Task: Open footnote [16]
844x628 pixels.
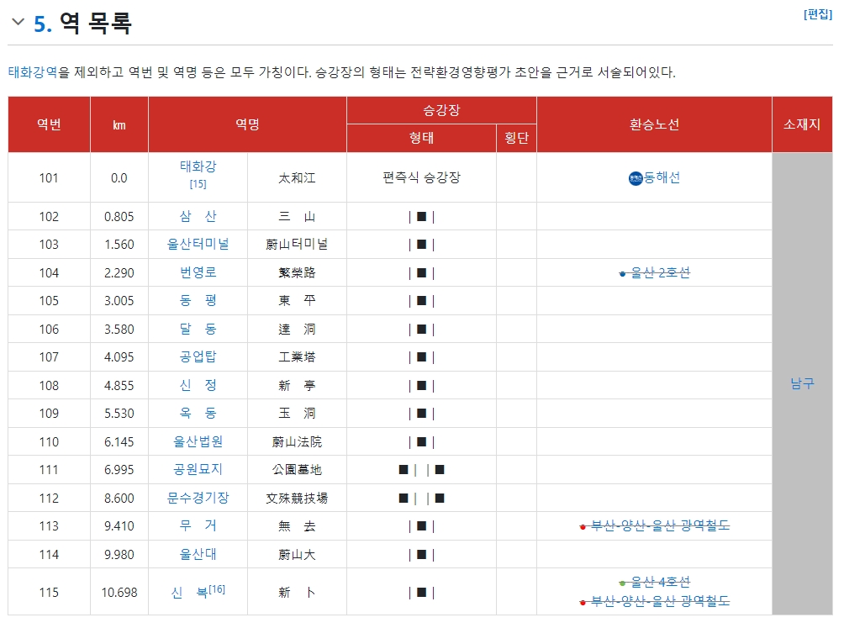Action: coord(217,589)
